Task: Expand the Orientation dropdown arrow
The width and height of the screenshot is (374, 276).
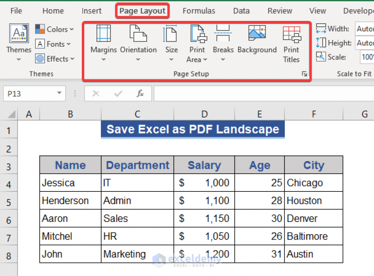Action: [x=138, y=59]
